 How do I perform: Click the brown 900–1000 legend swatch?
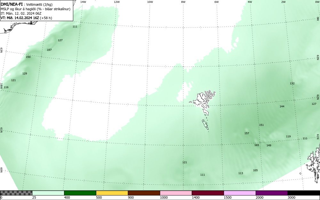point(144,193)
